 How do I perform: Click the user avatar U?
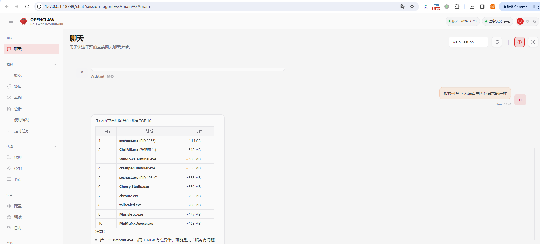pos(520,100)
